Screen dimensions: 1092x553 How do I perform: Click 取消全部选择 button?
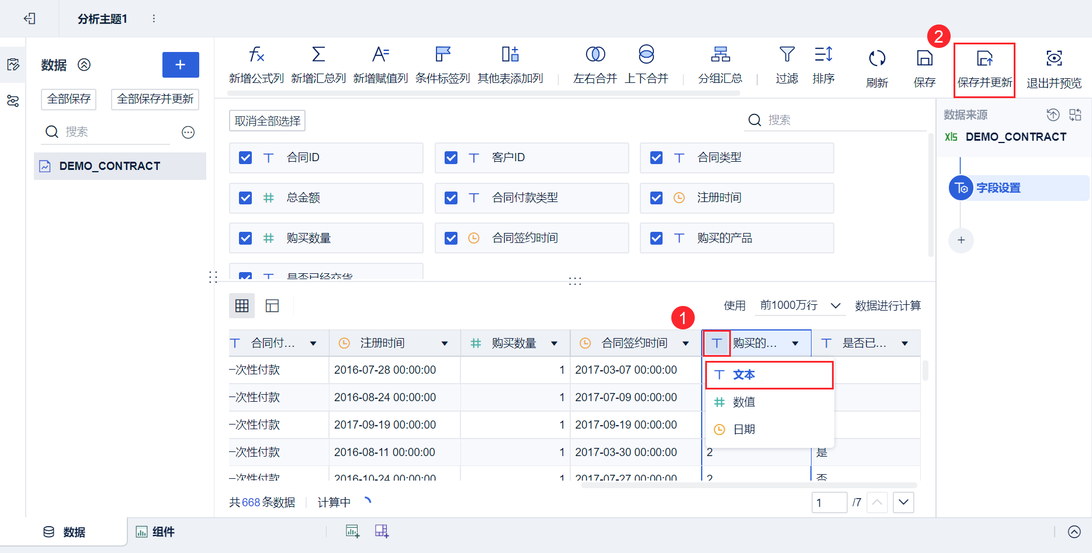(268, 121)
